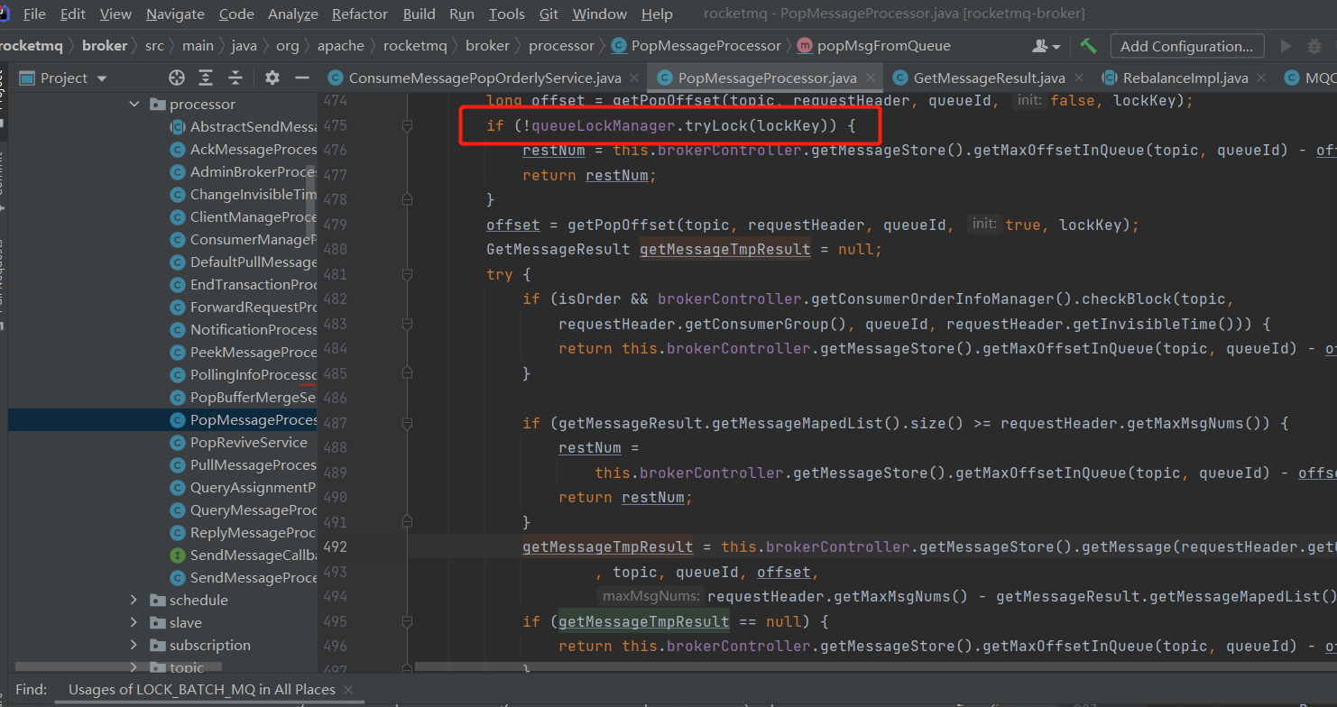Toggle code fold marker at line 495
The height and width of the screenshot is (707, 1337).
(x=407, y=621)
